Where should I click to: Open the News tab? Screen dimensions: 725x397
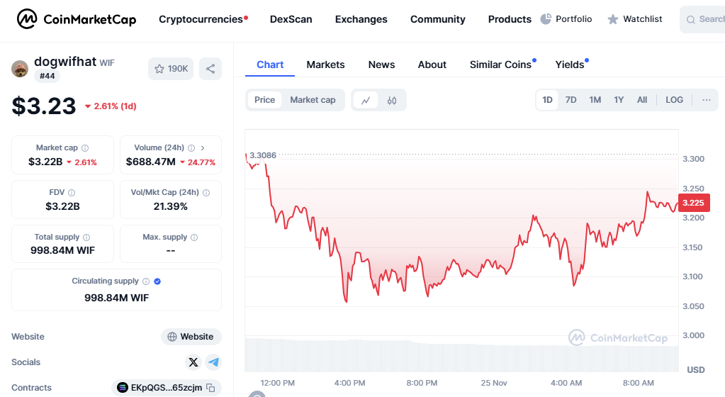click(381, 65)
